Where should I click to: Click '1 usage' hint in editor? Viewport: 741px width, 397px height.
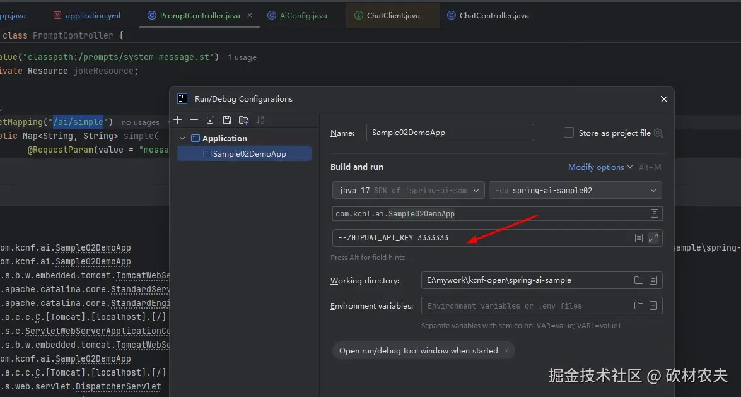coord(242,57)
